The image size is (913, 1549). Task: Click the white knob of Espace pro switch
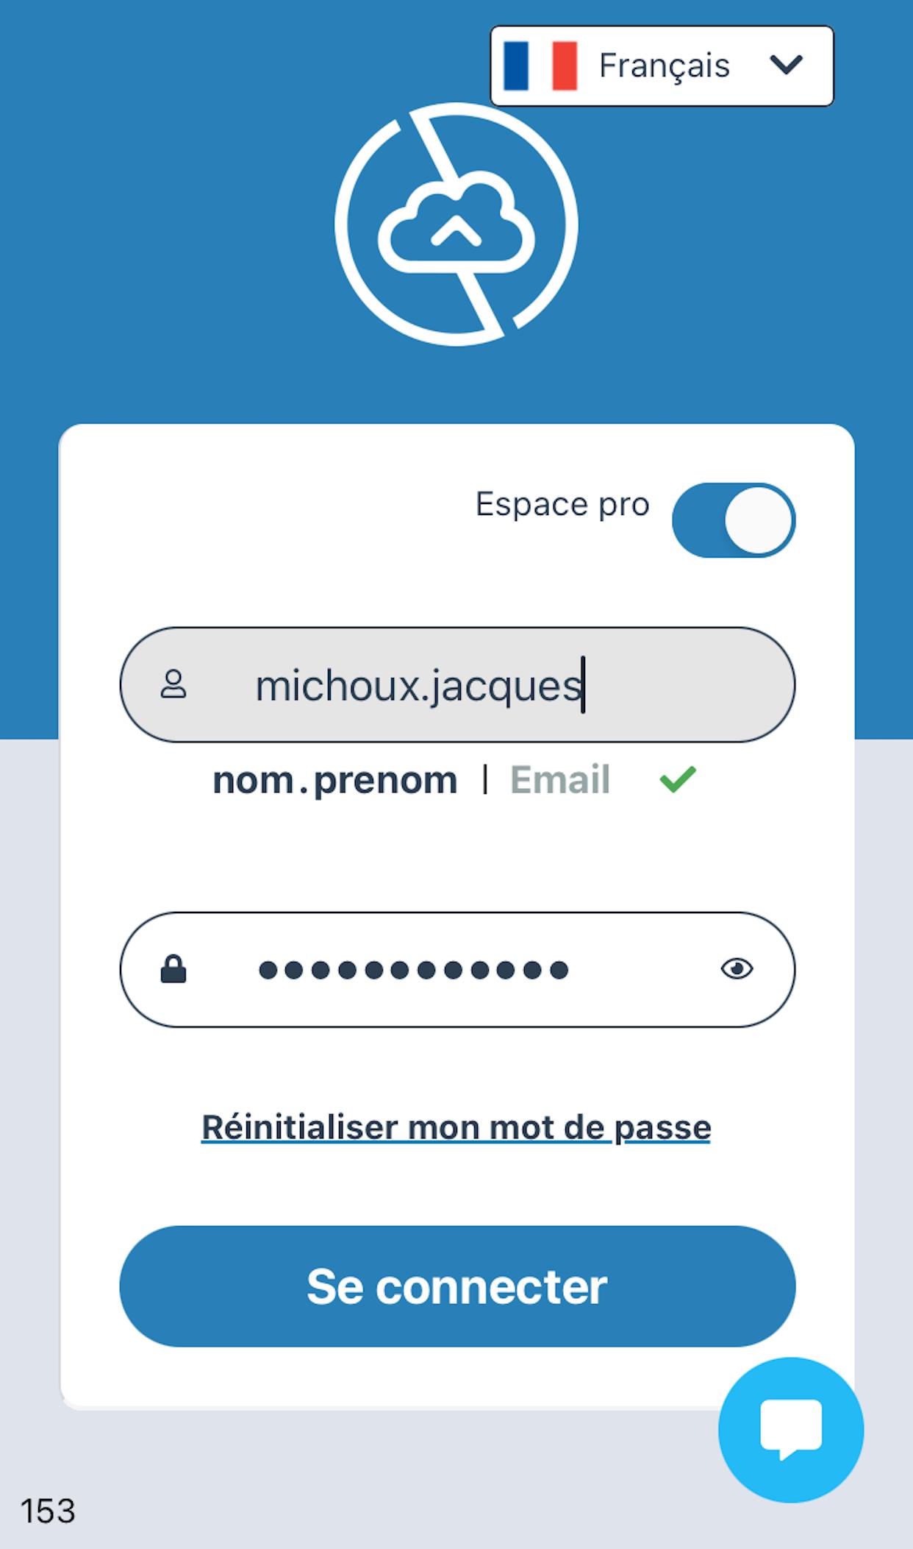pos(758,520)
